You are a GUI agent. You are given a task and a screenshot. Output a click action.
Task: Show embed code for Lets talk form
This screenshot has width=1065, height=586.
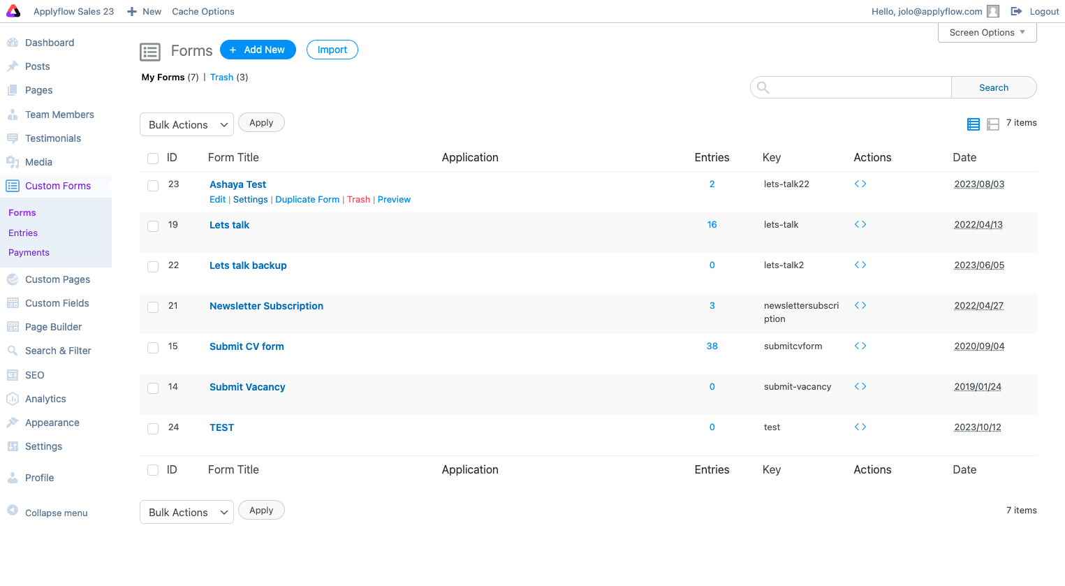pyautogui.click(x=860, y=224)
